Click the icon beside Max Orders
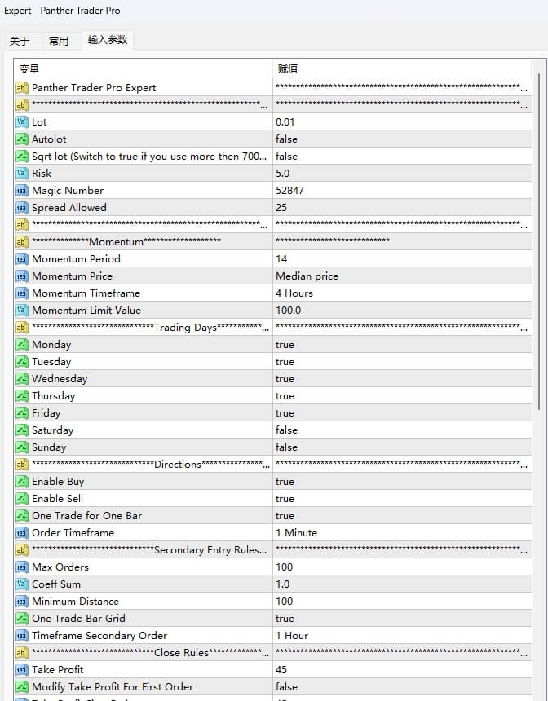The height and width of the screenshot is (701, 548). coord(21,567)
